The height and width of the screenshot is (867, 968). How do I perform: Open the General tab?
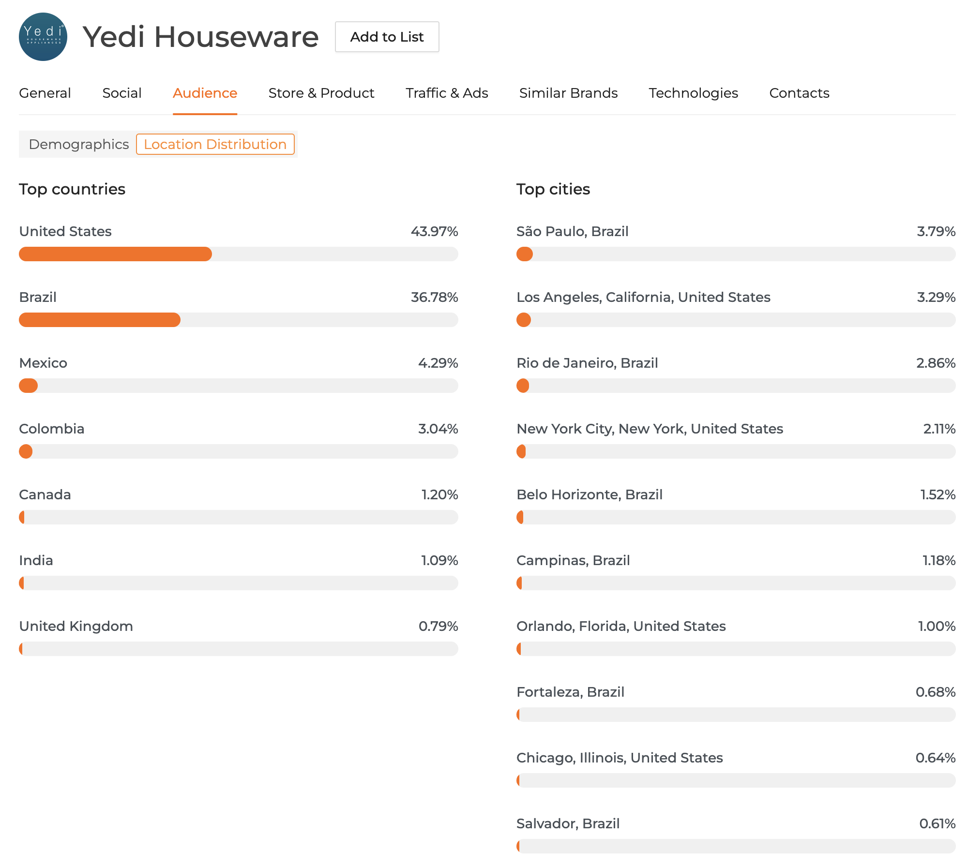point(45,93)
